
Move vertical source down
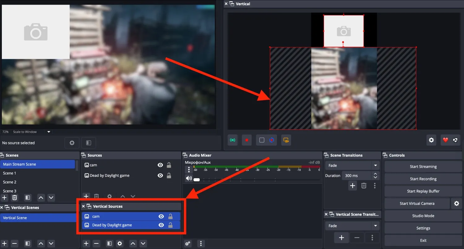tap(143, 244)
